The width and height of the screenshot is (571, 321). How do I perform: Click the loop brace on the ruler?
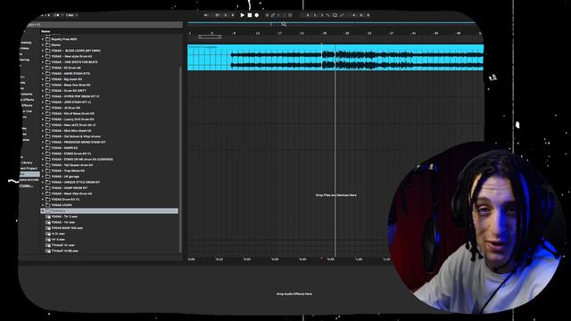click(x=210, y=37)
